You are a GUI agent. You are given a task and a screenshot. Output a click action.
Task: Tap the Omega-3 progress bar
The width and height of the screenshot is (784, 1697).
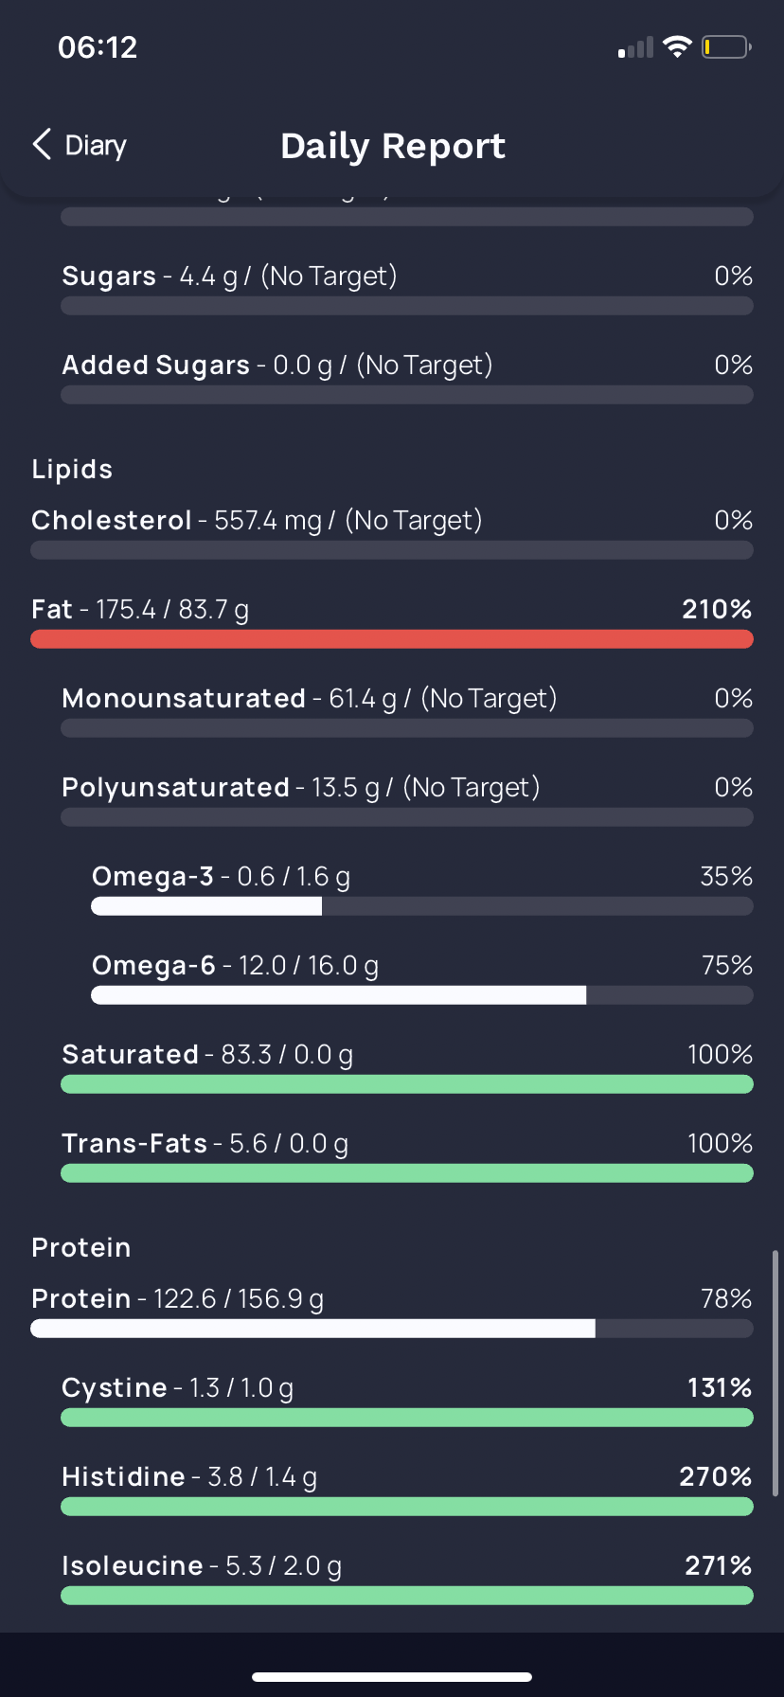422,906
